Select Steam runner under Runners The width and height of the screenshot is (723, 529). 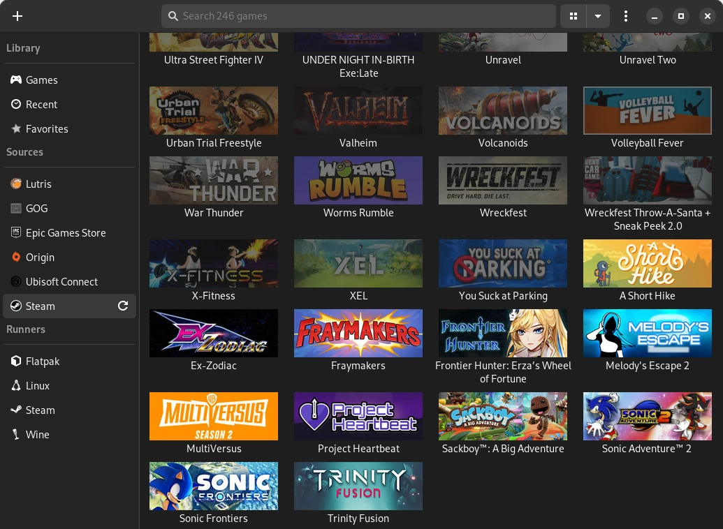[x=69, y=410]
